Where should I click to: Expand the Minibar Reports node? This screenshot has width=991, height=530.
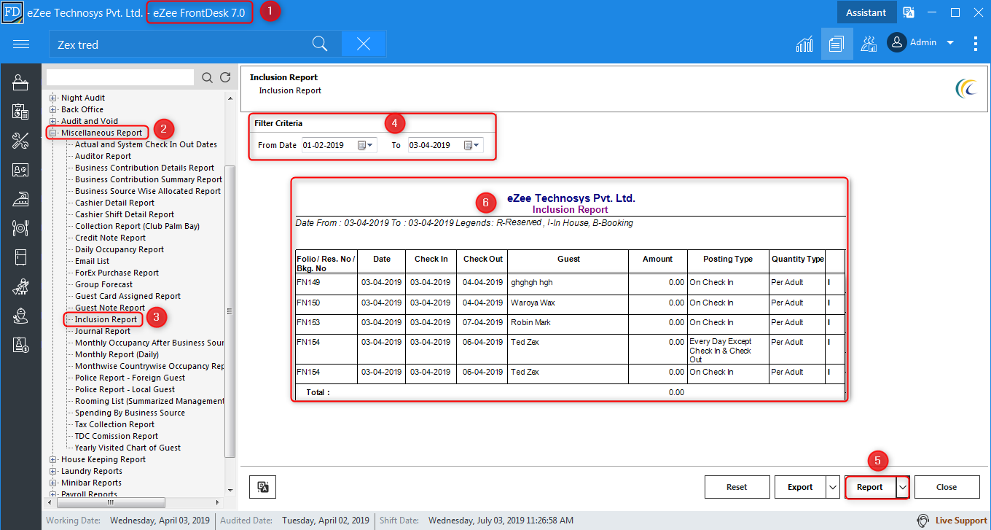point(53,483)
